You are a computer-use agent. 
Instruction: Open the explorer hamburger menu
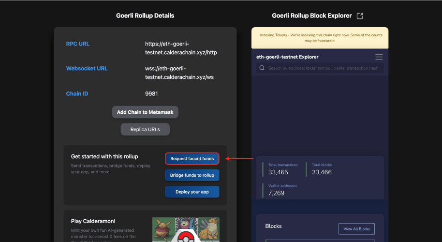tap(379, 57)
